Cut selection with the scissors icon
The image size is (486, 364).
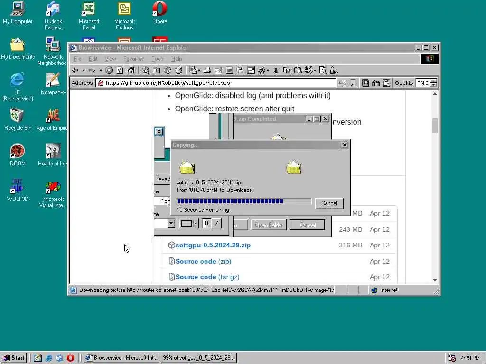tap(276, 71)
